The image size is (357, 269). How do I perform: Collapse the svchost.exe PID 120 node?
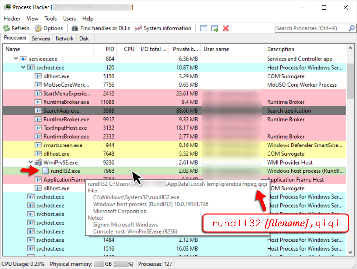point(23,67)
